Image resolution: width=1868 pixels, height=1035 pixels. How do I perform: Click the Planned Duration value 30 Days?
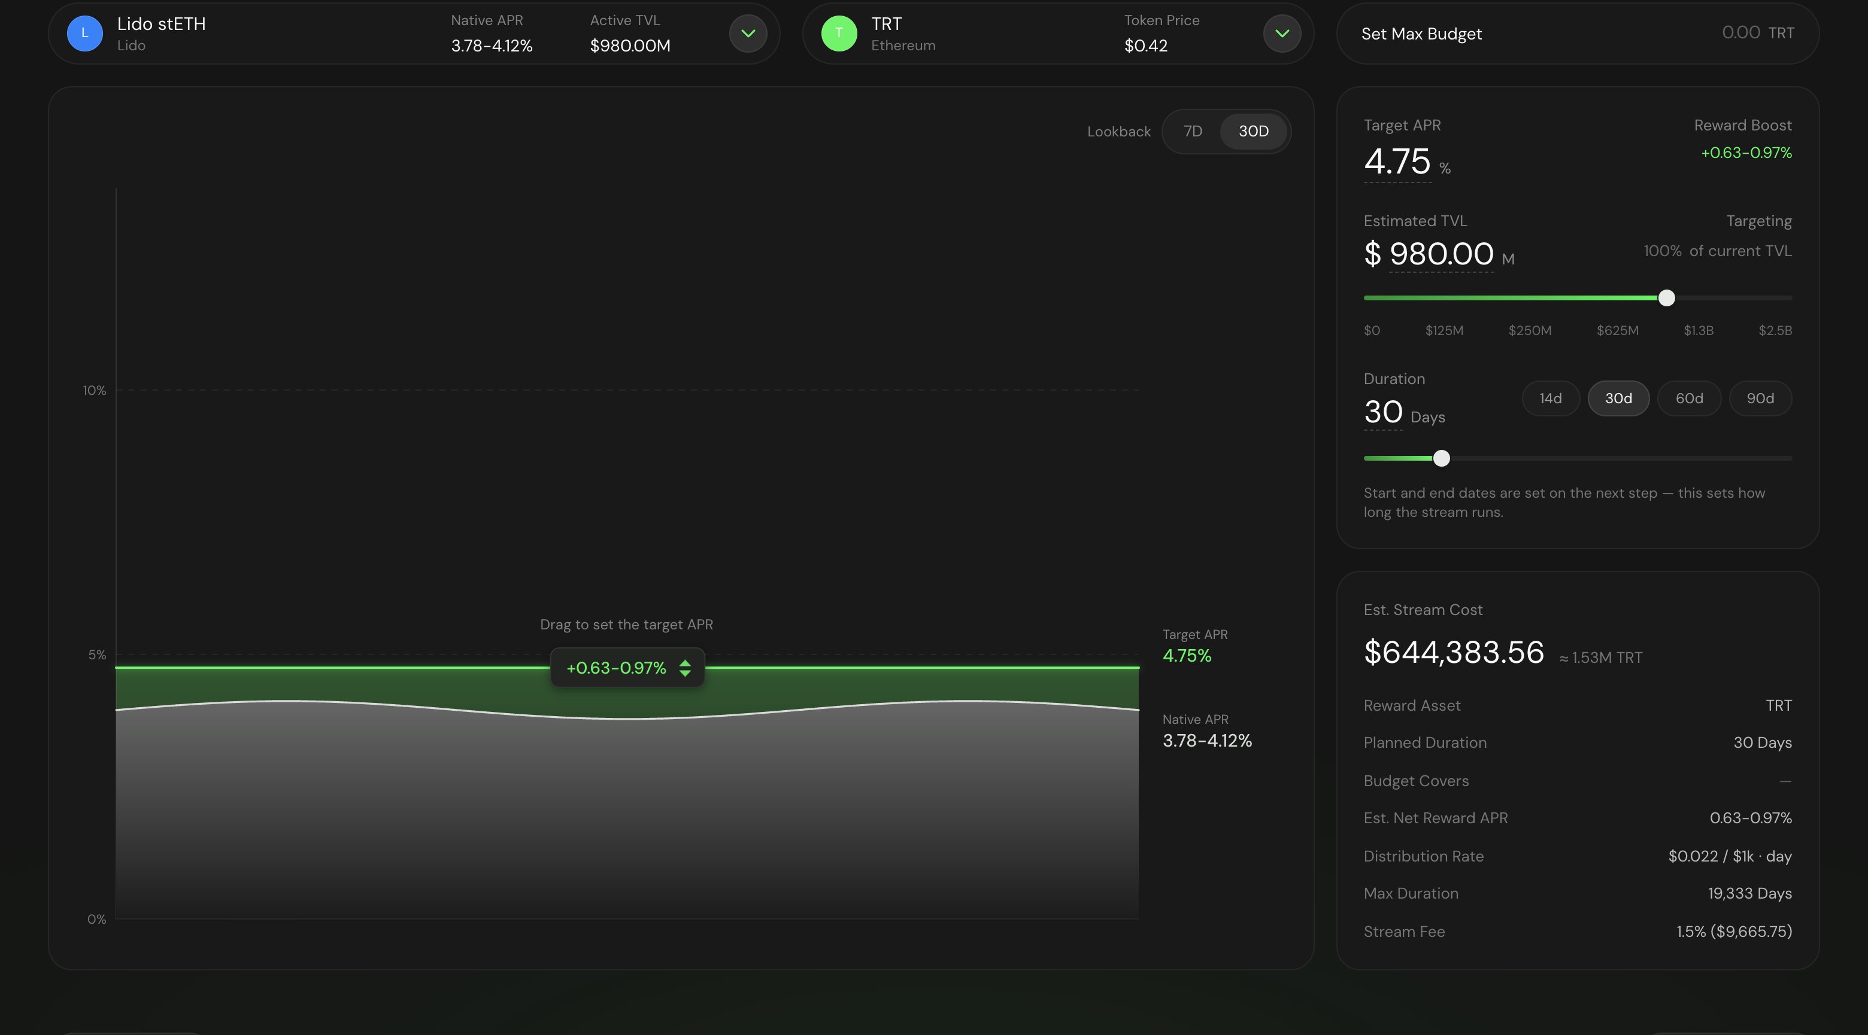point(1762,743)
